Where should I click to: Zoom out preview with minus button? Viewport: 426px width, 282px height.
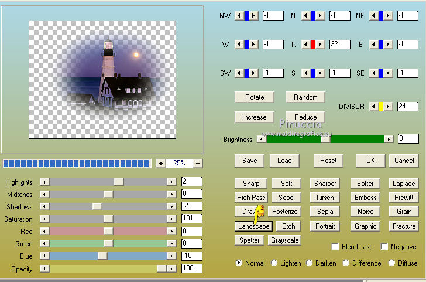click(x=198, y=164)
